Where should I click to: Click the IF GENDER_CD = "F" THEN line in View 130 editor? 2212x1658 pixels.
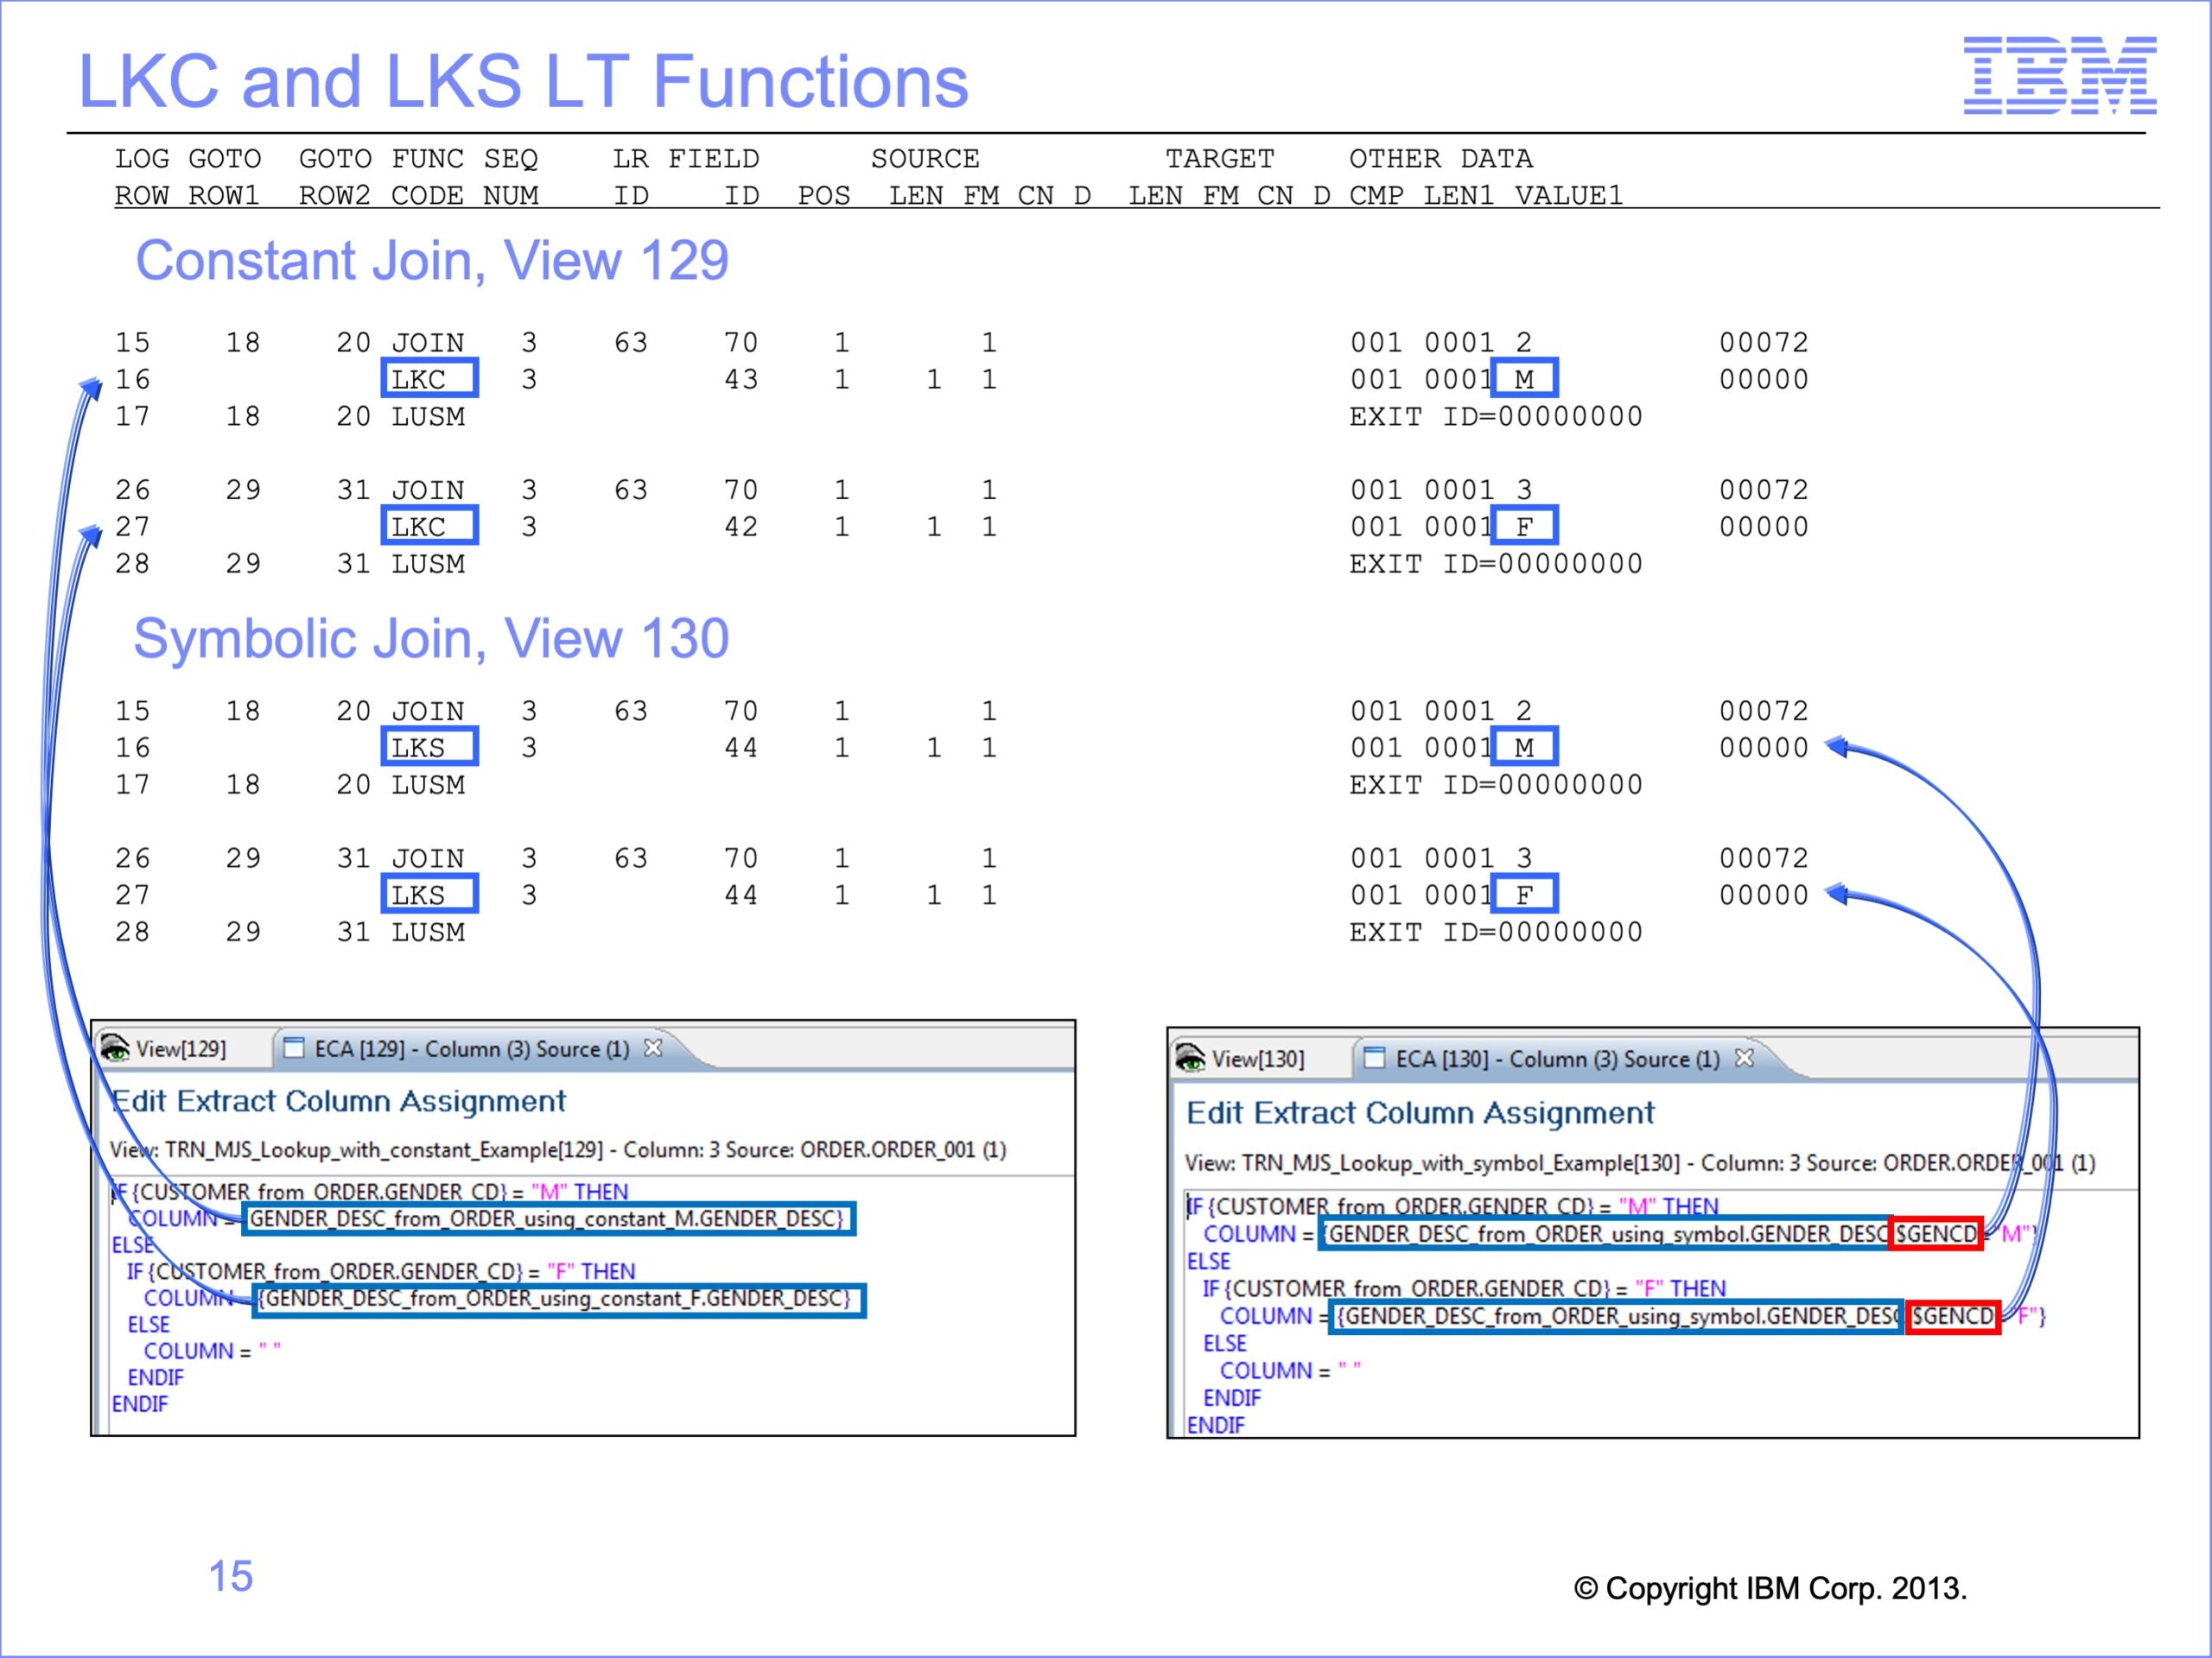click(x=1464, y=1289)
